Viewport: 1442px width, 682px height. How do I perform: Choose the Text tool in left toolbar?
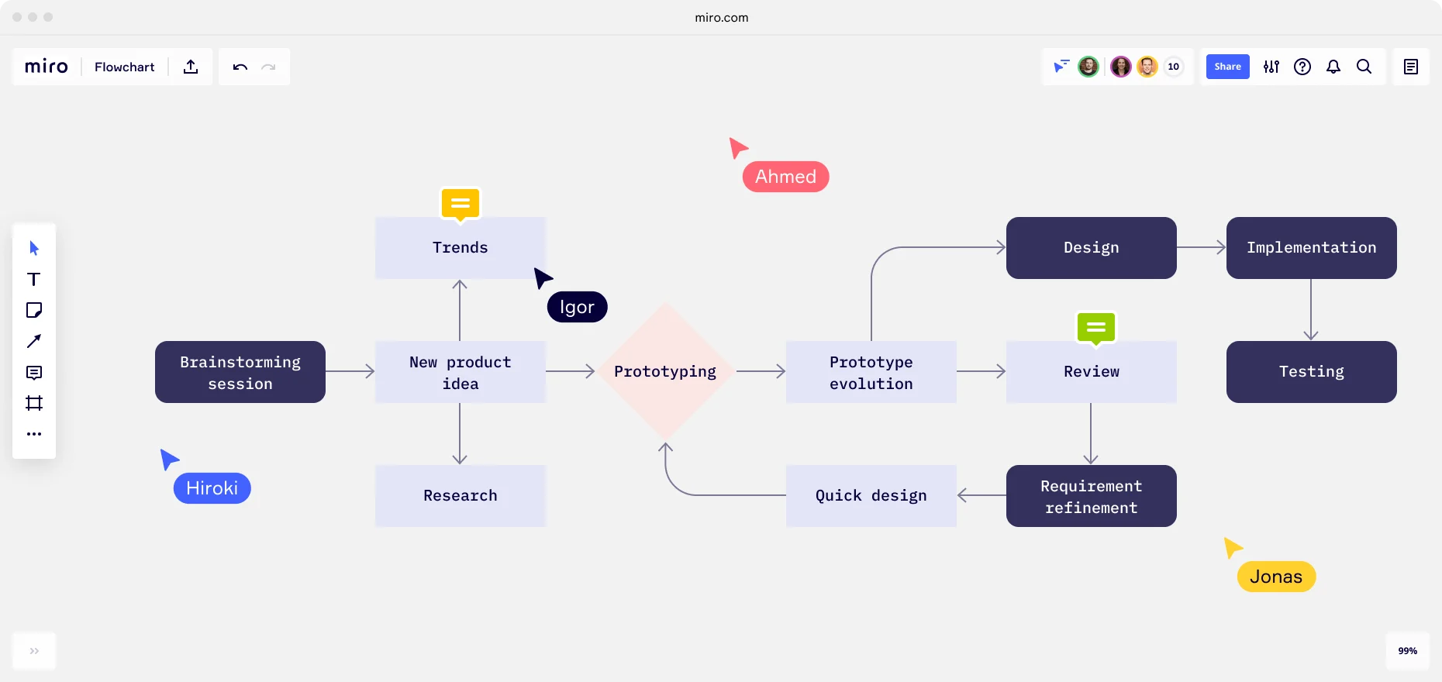point(34,279)
